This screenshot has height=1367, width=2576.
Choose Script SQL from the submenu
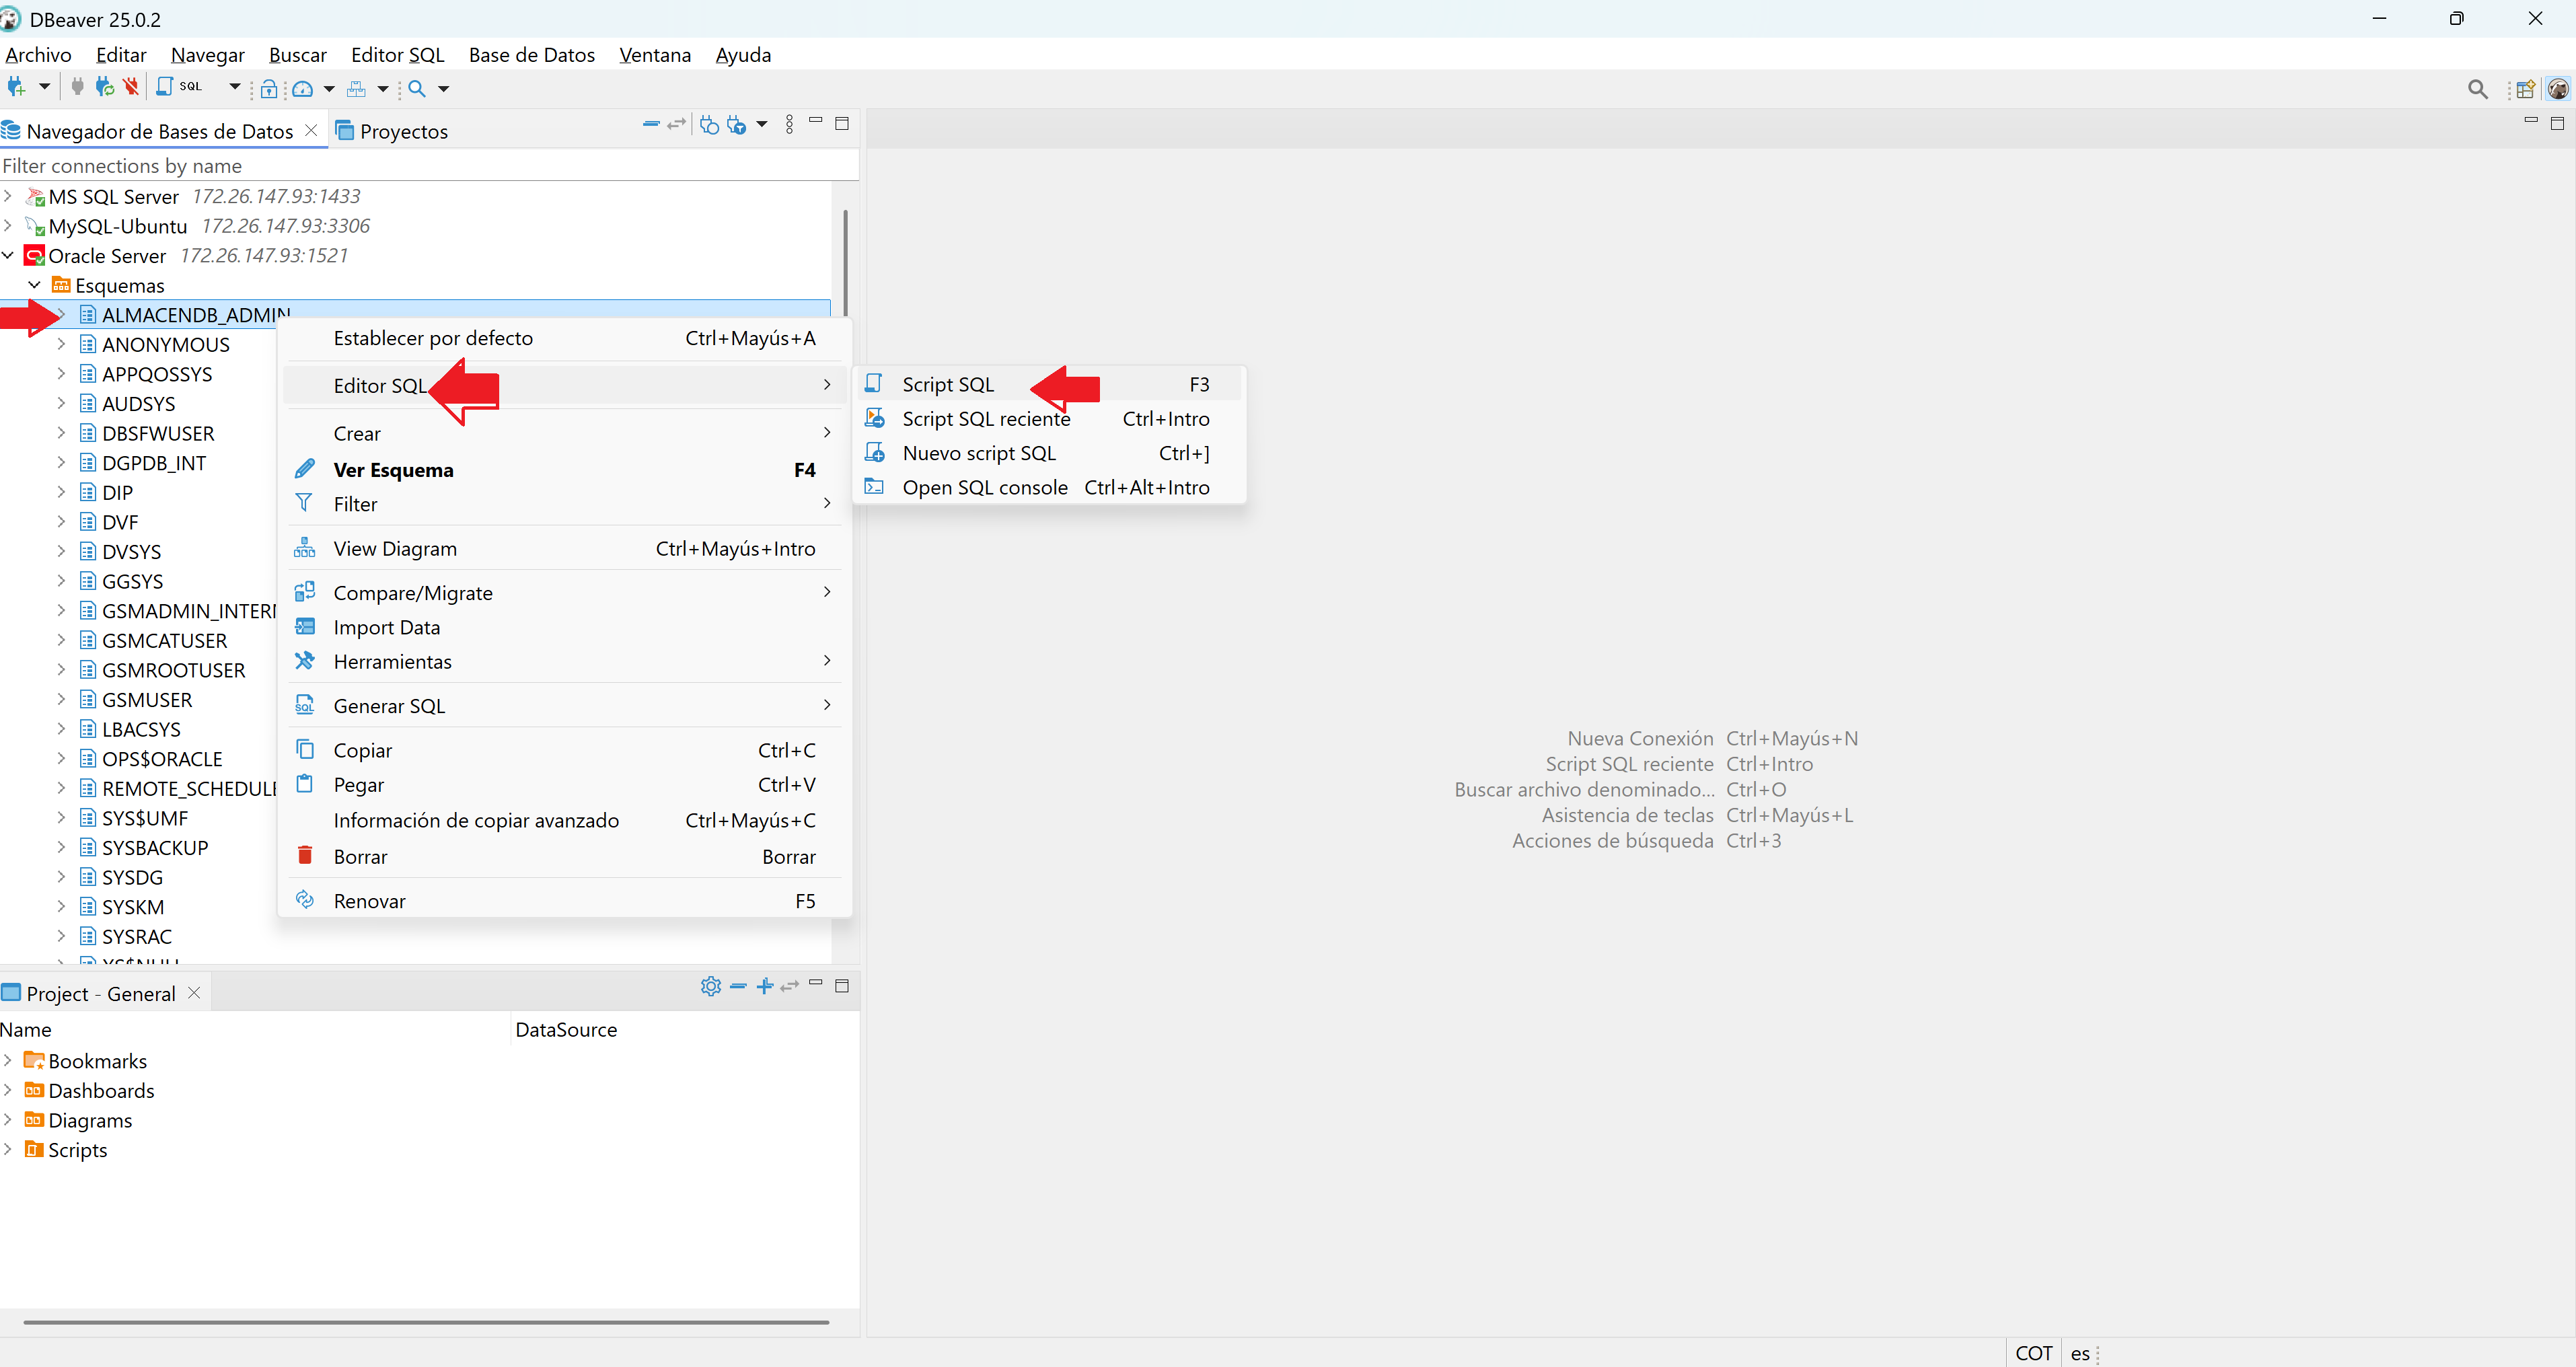point(1048,384)
